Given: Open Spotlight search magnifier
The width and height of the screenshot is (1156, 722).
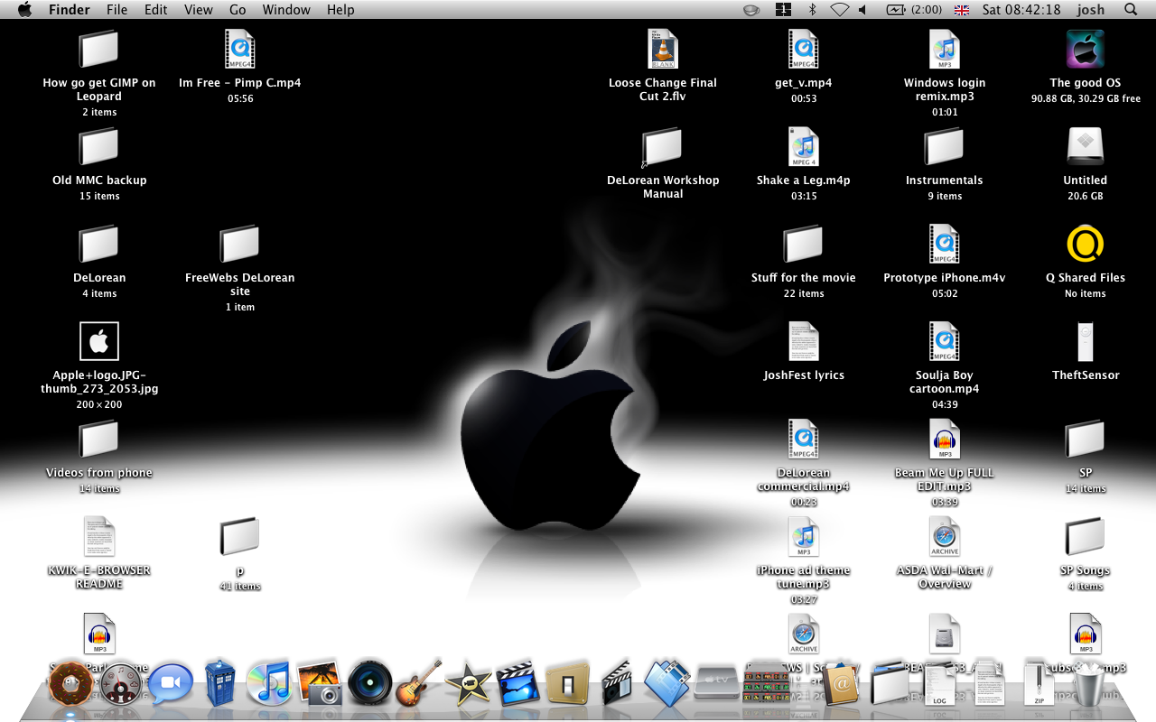Looking at the screenshot, I should pos(1131,10).
